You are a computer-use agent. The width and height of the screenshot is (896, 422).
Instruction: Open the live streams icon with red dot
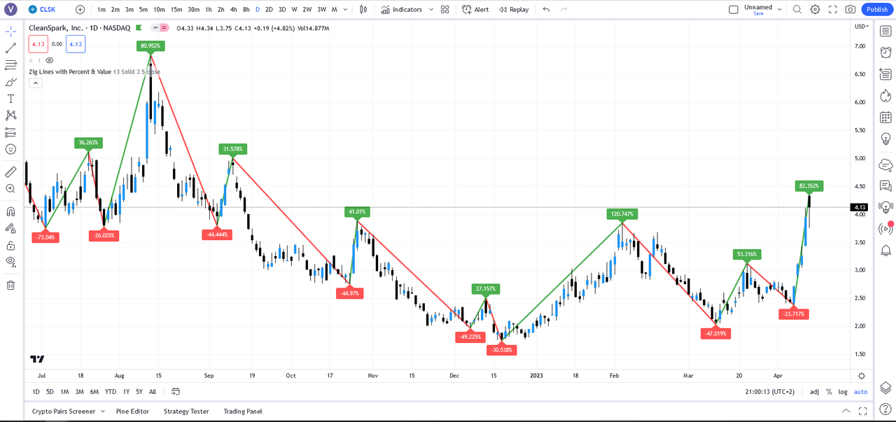pos(885,228)
